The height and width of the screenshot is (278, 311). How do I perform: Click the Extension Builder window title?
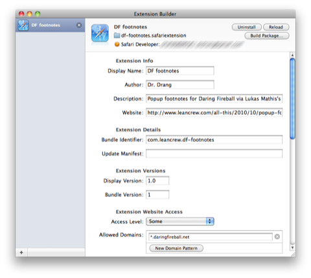pyautogui.click(x=155, y=14)
